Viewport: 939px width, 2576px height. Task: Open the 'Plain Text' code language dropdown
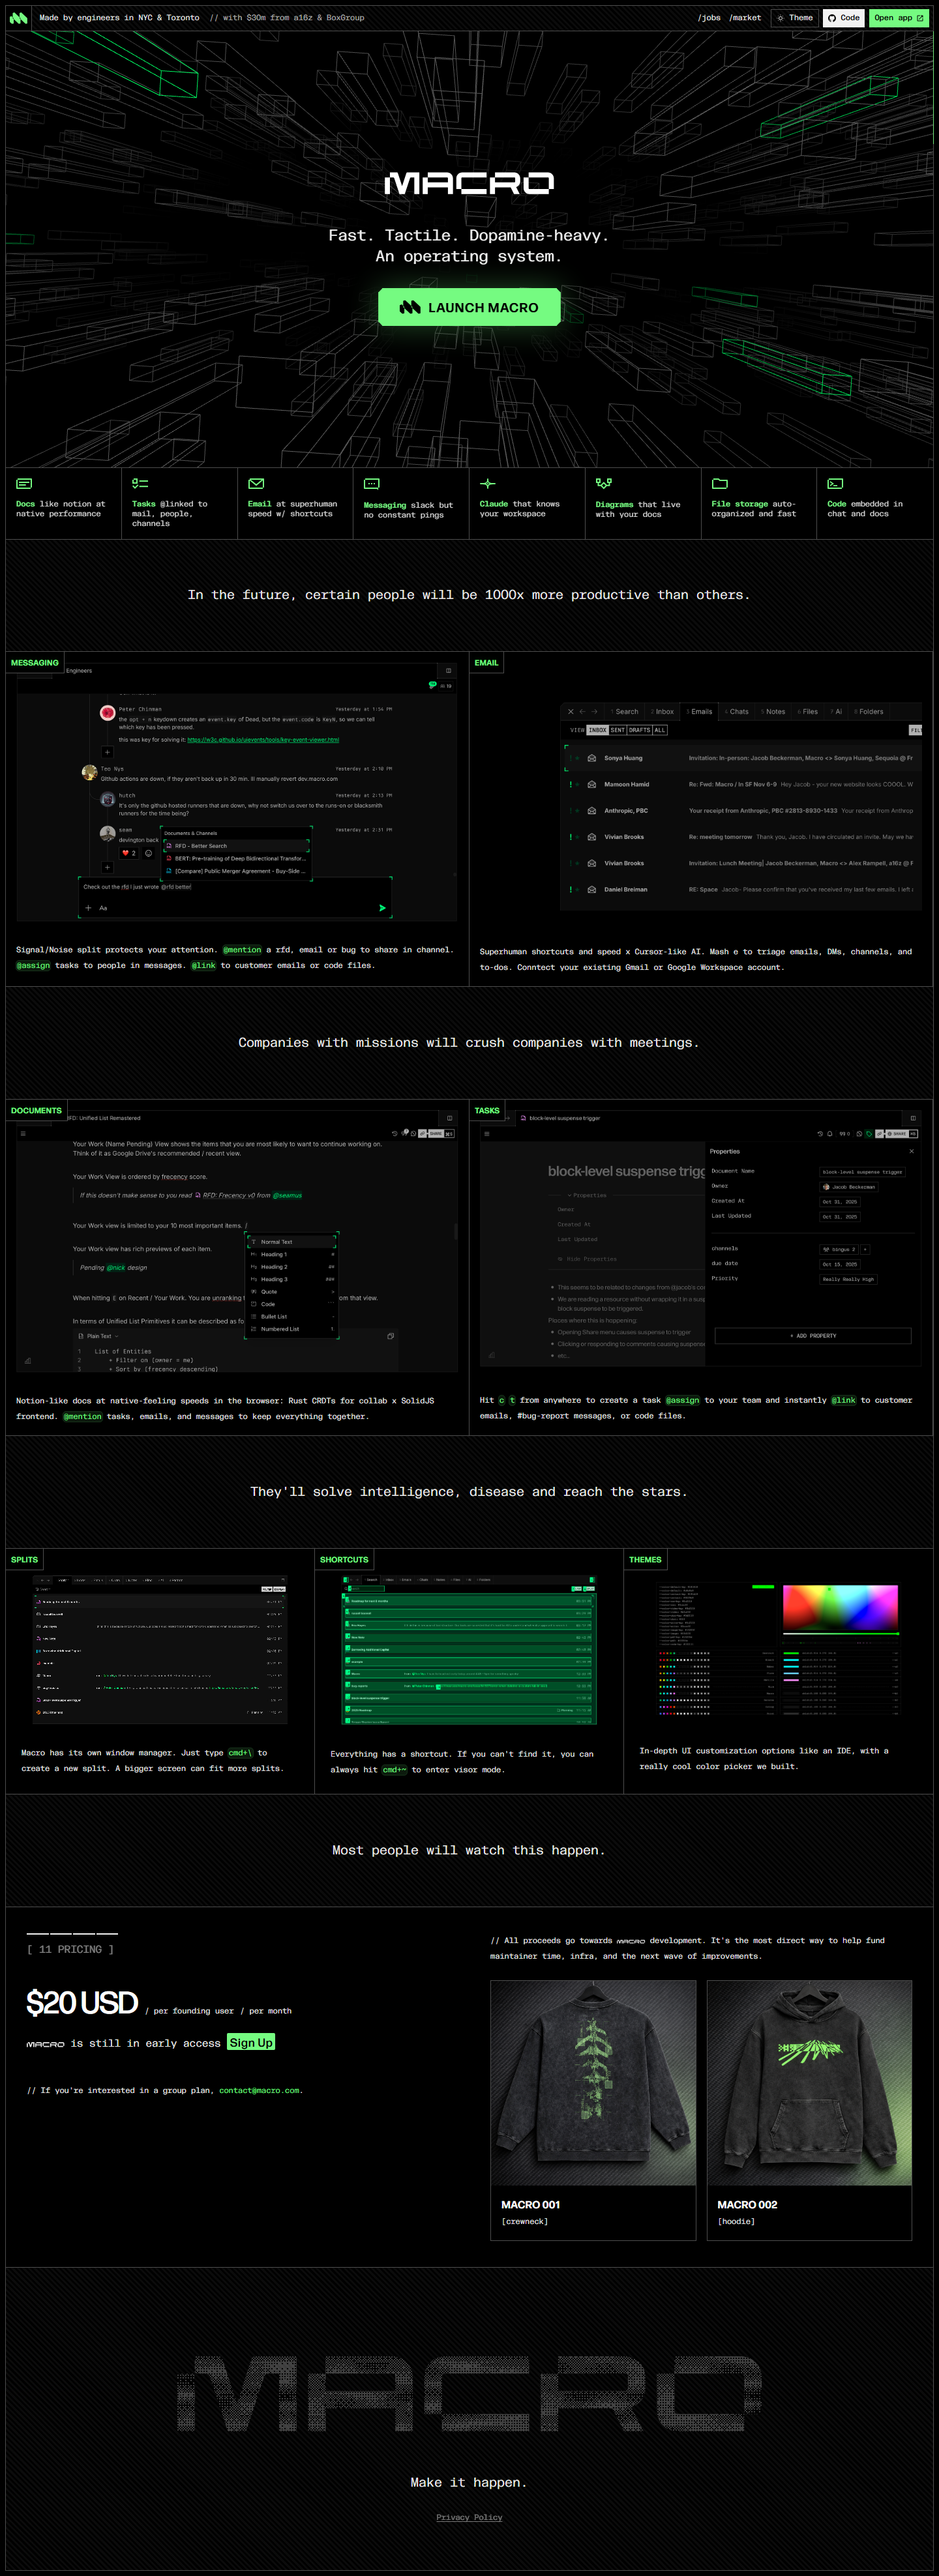[x=98, y=1336]
